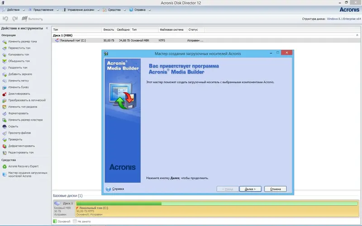The image size is (362, 226).
Task: Select the Локальный том (C:) table row
Action: (206, 40)
